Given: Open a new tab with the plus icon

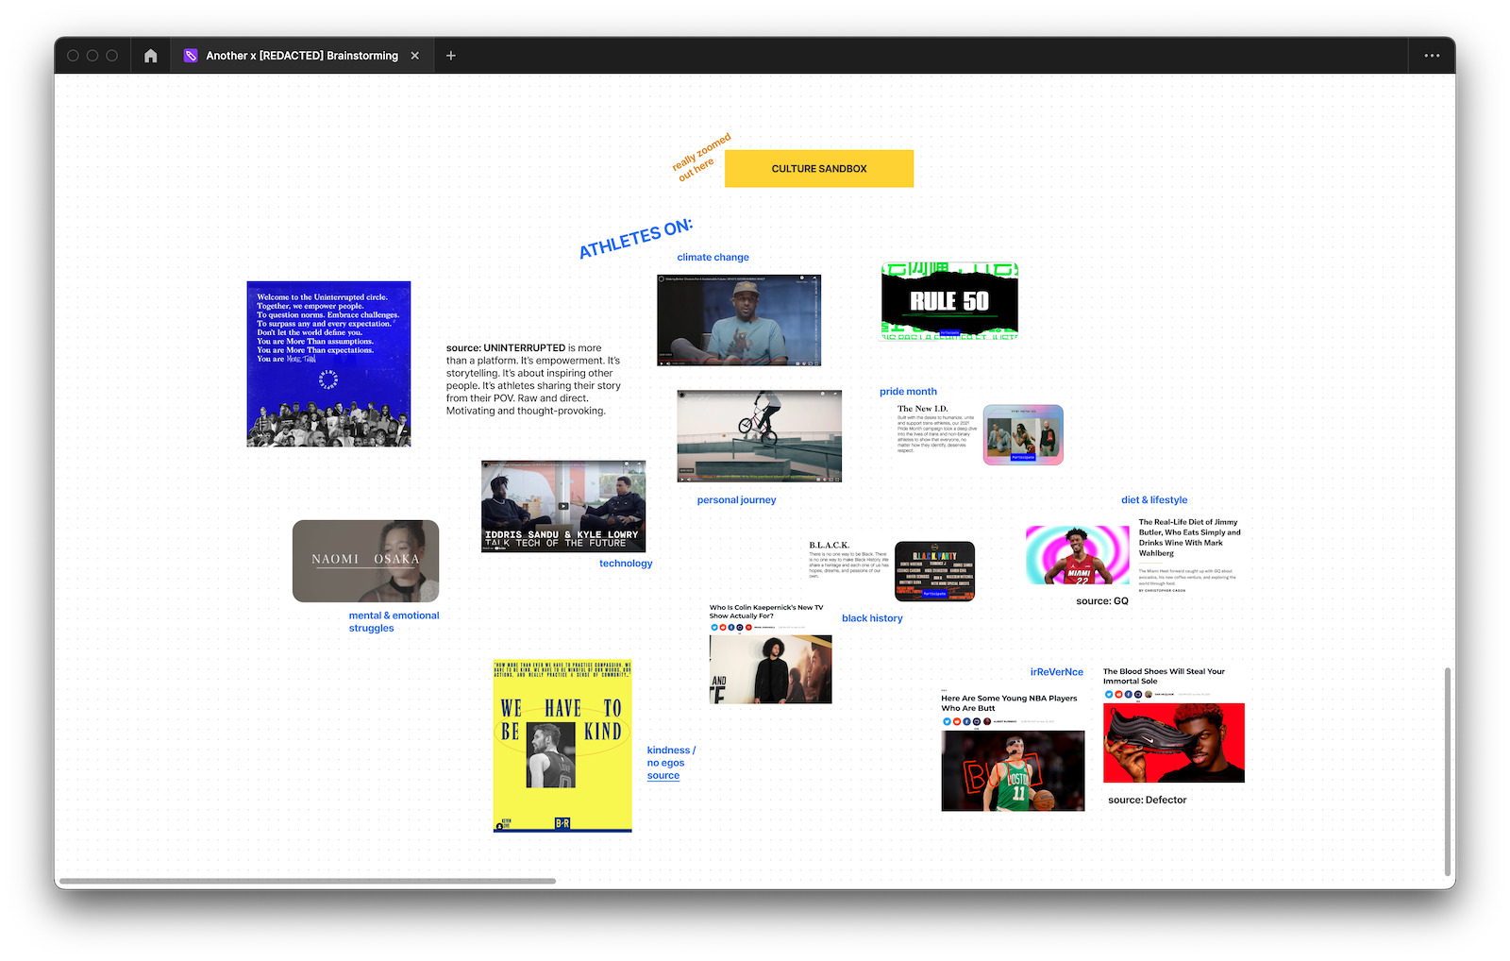Looking at the screenshot, I should click(451, 56).
